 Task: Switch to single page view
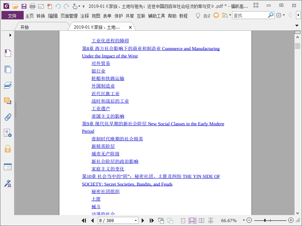click(183, 221)
